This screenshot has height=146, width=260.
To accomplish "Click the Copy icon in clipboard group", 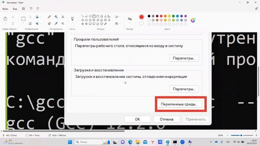I will 13,24.
